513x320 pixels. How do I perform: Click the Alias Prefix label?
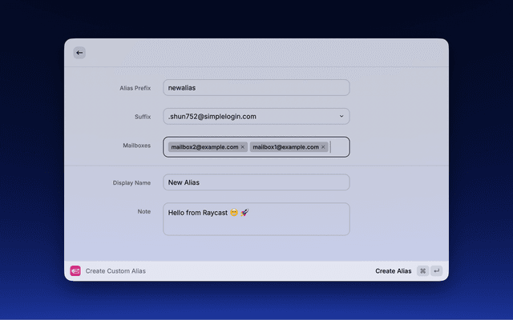tap(131, 88)
